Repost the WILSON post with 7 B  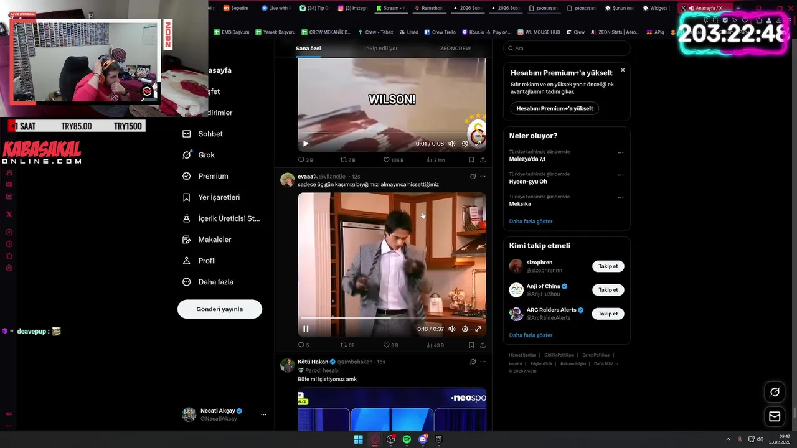tap(347, 160)
